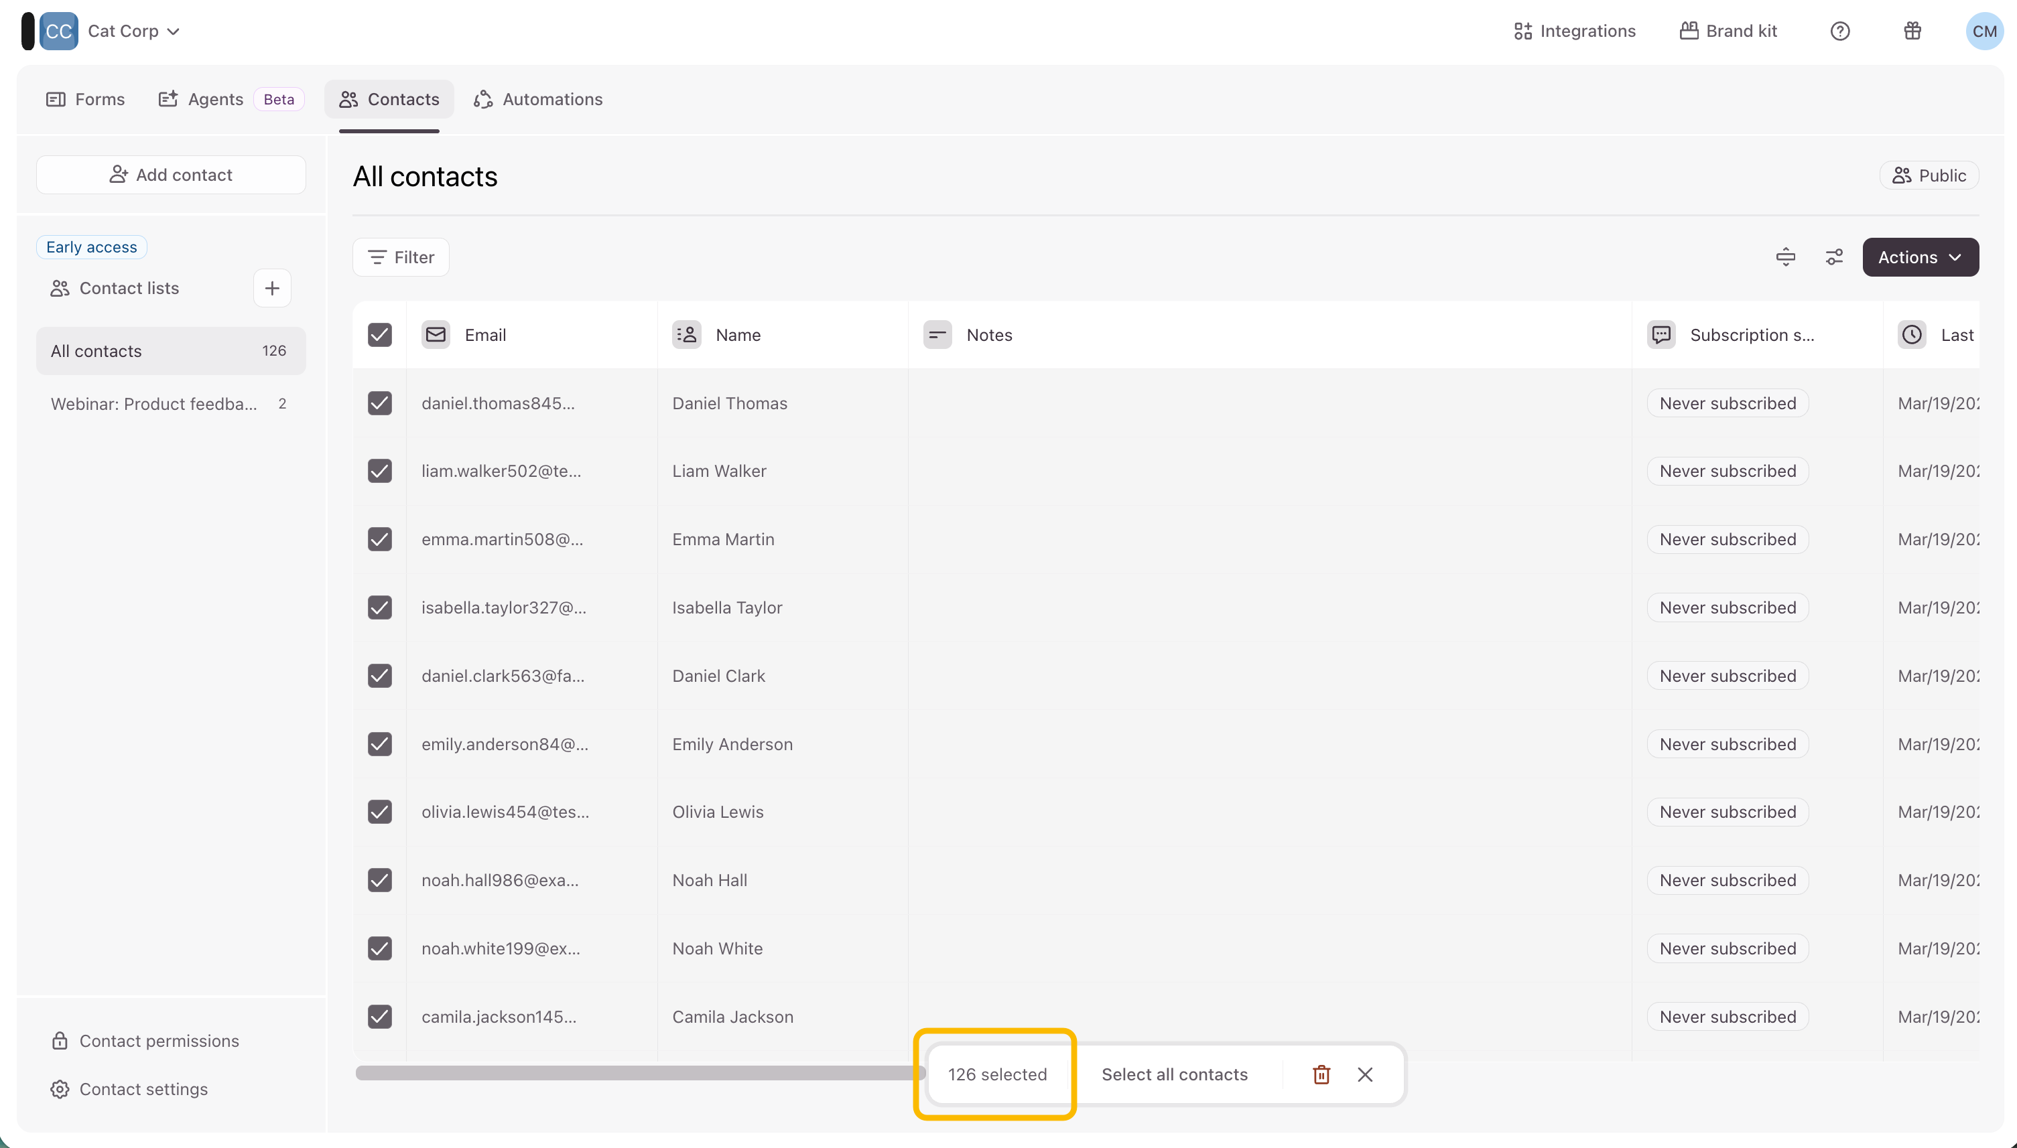Viewport: 2017px width, 1148px height.
Task: Click the horizontal table scrollbar
Action: point(631,1073)
